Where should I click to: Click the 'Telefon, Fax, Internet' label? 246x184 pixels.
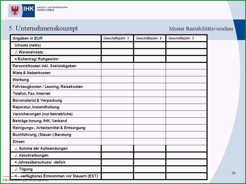pos(31,94)
